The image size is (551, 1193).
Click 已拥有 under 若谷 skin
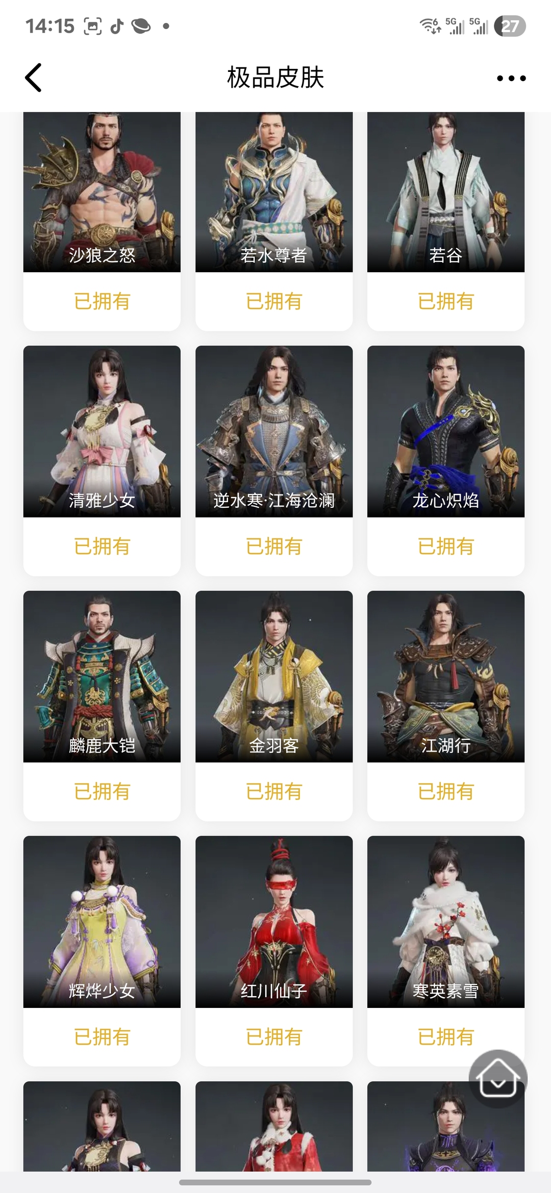coord(446,301)
